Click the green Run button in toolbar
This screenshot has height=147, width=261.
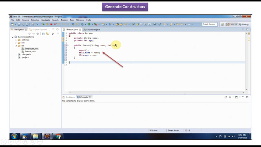point(89,24)
